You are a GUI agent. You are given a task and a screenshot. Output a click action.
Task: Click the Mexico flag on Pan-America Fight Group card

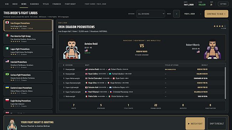pos(7,36)
